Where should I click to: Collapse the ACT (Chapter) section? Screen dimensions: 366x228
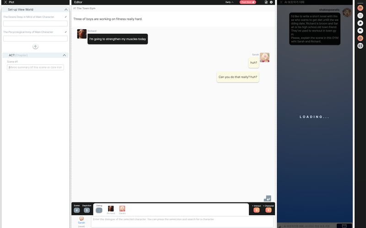click(64, 55)
